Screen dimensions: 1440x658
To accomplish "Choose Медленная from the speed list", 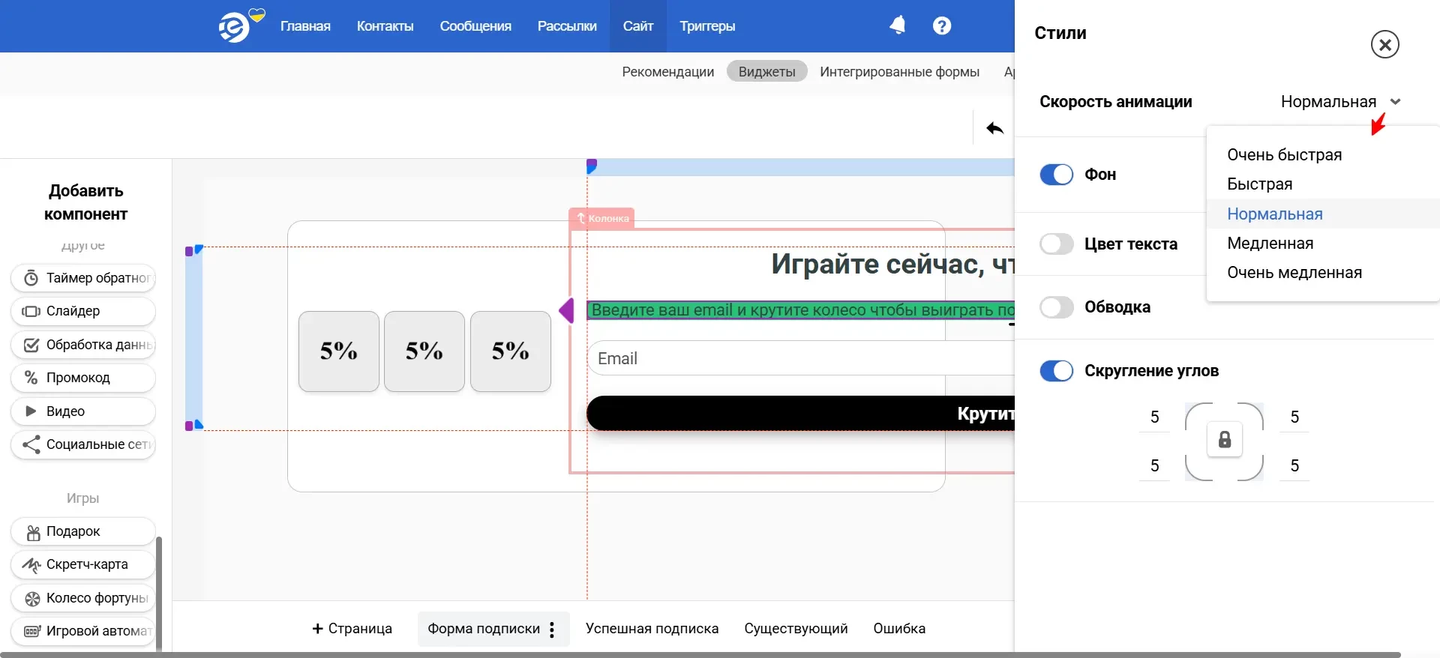I will [1270, 244].
